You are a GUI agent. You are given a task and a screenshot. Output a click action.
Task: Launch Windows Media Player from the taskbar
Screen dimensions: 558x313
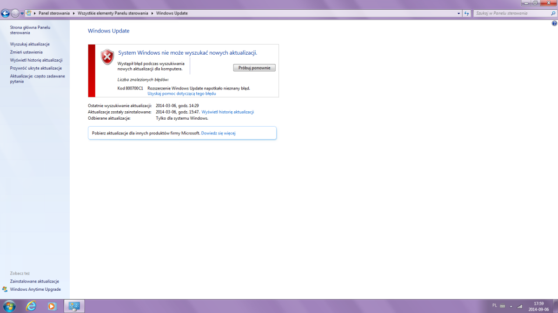[x=52, y=306]
